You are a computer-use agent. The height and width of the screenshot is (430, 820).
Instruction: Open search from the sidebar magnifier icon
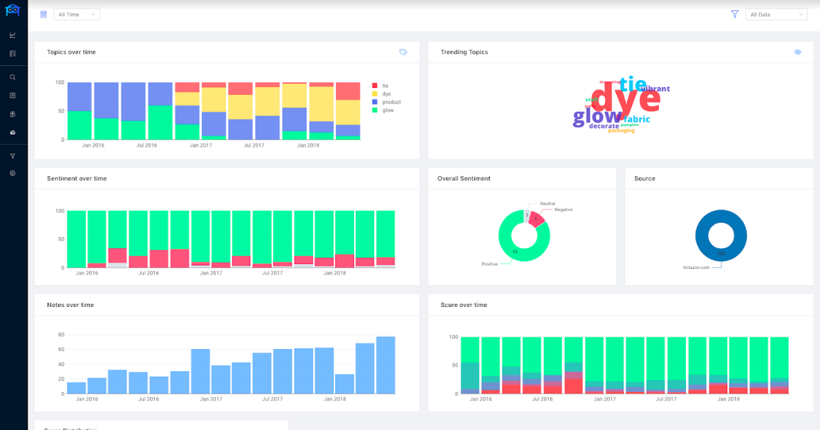click(x=12, y=77)
